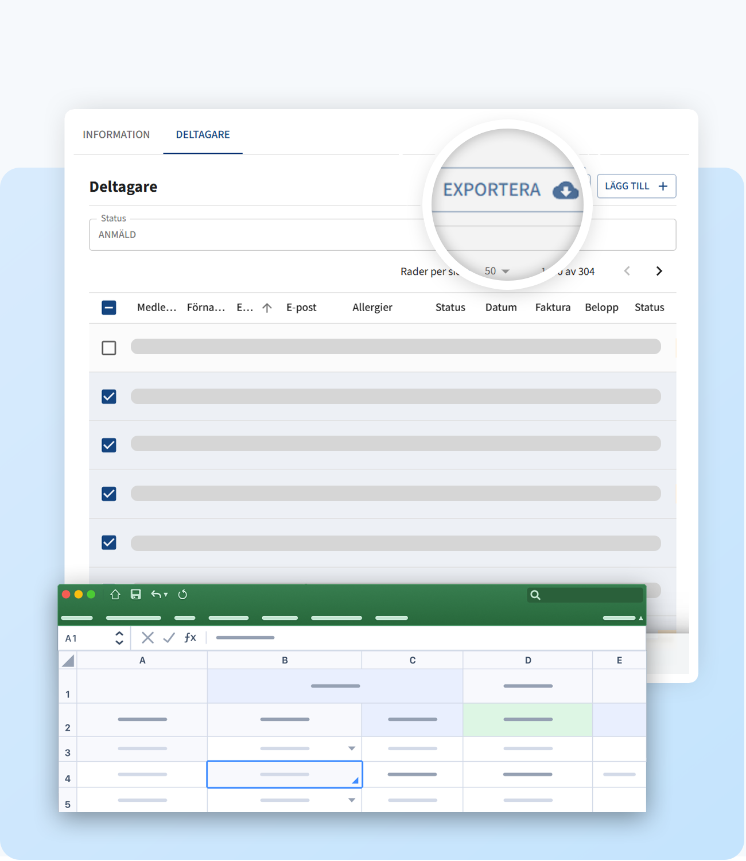This screenshot has height=861, width=746.
Task: Go to next page of participants
Action: [x=659, y=271]
